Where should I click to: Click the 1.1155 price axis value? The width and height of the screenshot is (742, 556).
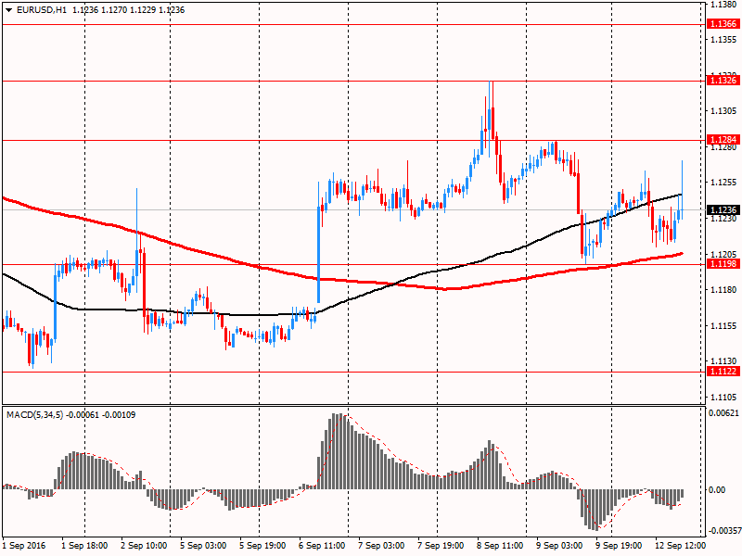coord(723,326)
